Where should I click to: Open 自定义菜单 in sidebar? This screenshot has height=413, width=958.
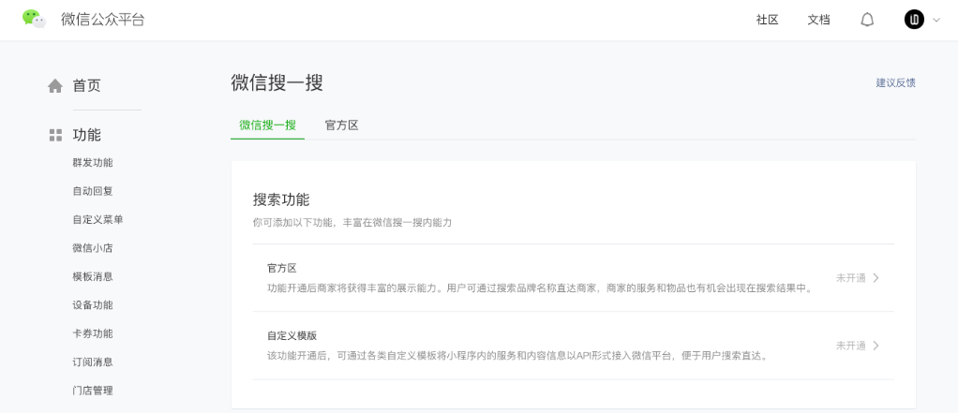pyautogui.click(x=97, y=219)
